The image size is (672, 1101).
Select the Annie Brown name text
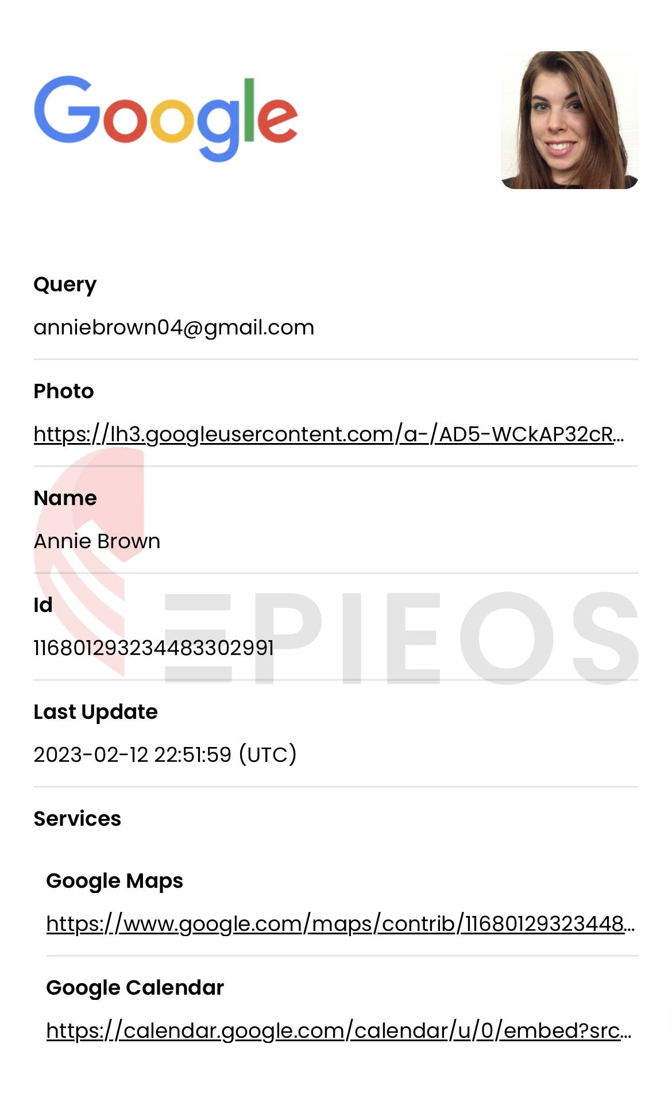(97, 541)
